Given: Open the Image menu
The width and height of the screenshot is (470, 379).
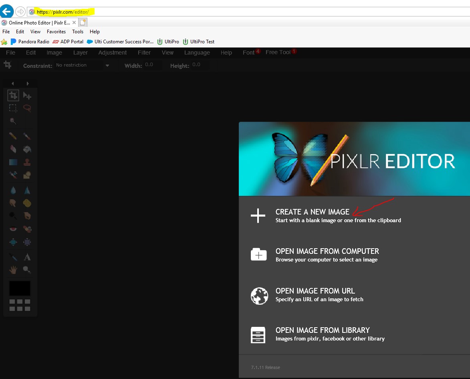Looking at the screenshot, I should [54, 53].
